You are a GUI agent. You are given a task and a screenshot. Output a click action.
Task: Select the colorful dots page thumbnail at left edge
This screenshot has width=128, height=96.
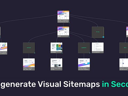pos(3,49)
